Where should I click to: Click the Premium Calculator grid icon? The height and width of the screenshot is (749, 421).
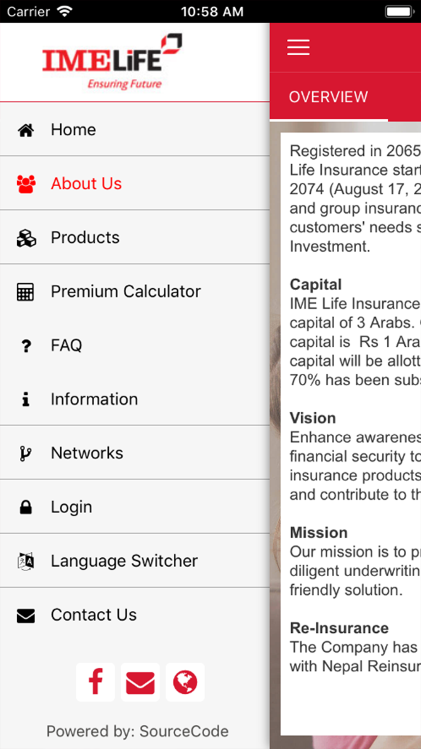pyautogui.click(x=26, y=292)
